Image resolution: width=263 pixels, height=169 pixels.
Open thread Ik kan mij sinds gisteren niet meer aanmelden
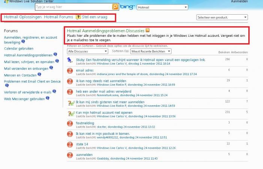point(110,102)
